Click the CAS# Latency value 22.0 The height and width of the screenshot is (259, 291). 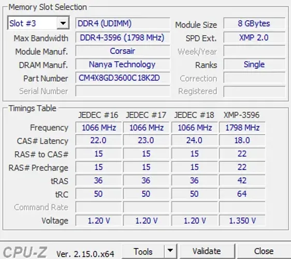(98, 140)
